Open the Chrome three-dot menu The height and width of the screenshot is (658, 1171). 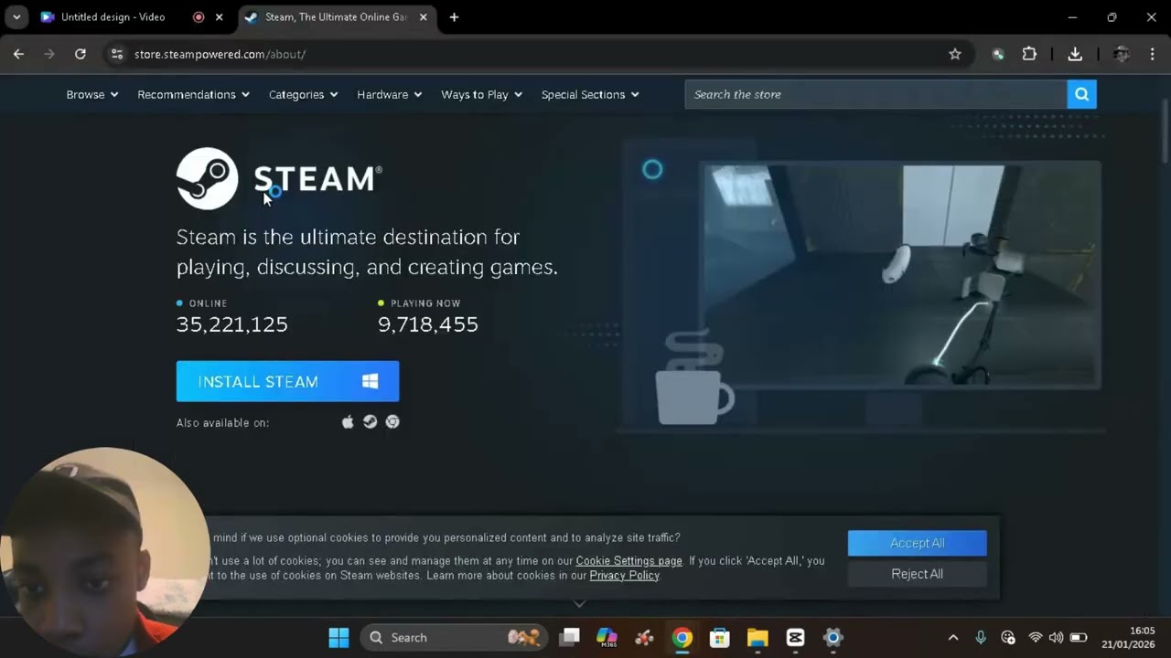click(1152, 54)
